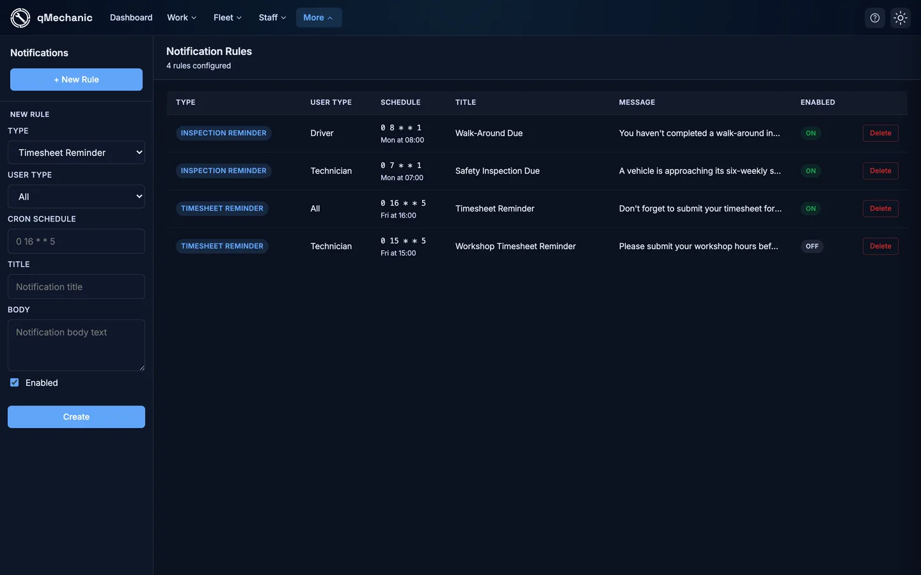Tick the Enabled checkbox in new rule form

(x=14, y=383)
